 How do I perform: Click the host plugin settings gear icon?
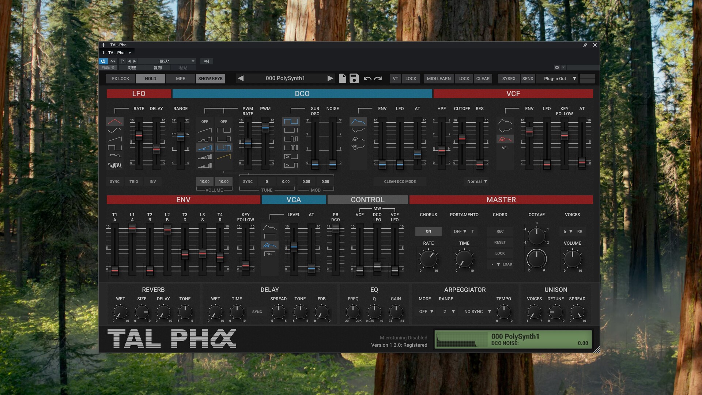click(557, 68)
